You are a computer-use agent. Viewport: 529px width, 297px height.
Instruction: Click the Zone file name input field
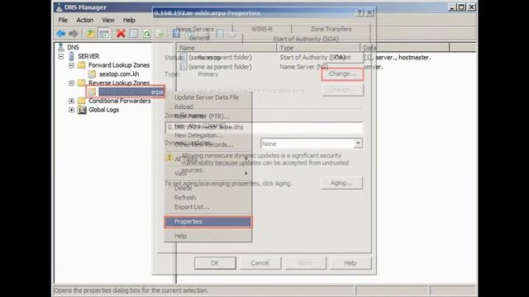tap(264, 127)
